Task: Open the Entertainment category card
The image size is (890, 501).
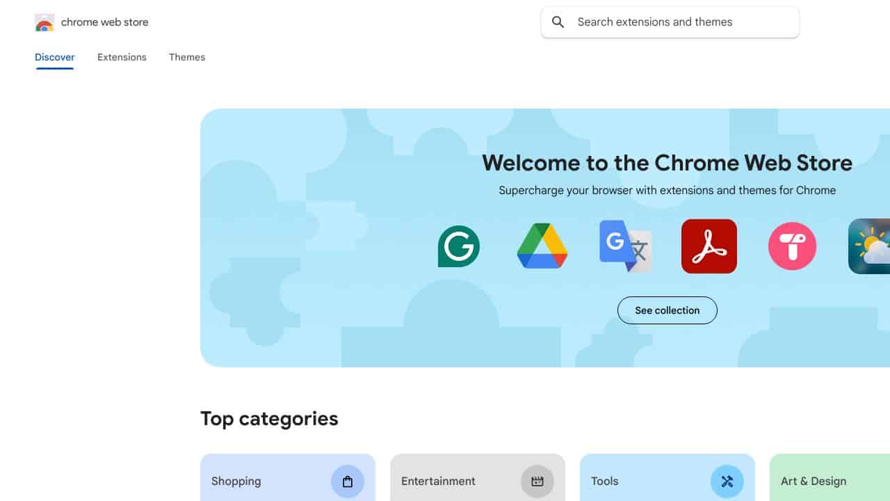Action: [x=478, y=477]
